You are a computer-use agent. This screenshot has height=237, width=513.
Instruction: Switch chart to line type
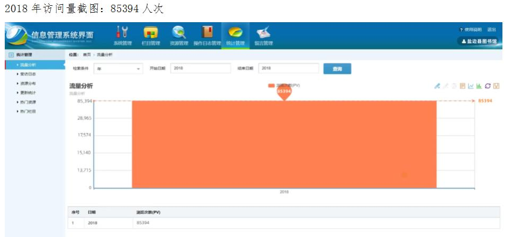coord(471,86)
